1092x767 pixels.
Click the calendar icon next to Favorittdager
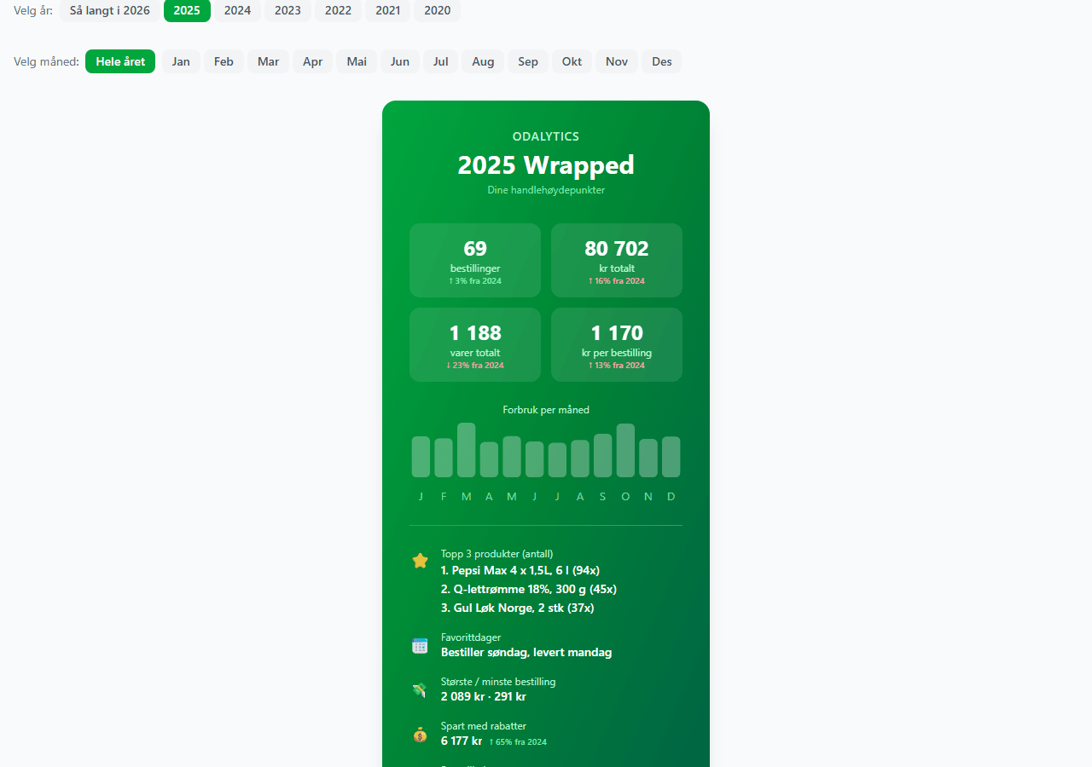click(420, 646)
